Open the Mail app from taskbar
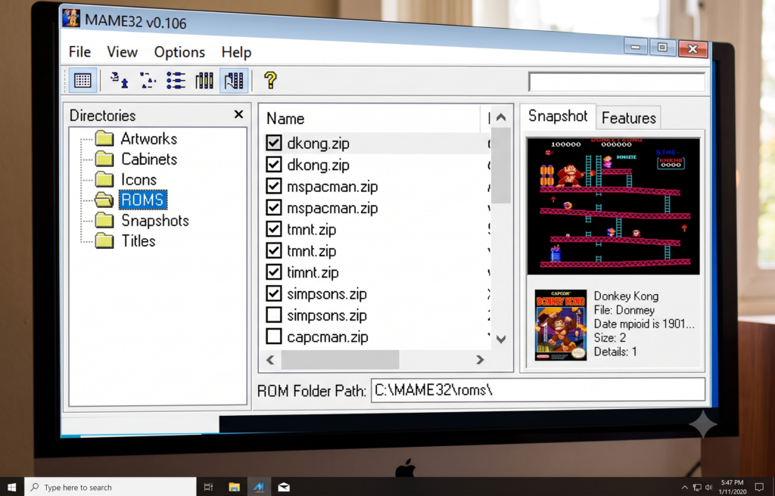The image size is (775, 496). click(x=284, y=487)
